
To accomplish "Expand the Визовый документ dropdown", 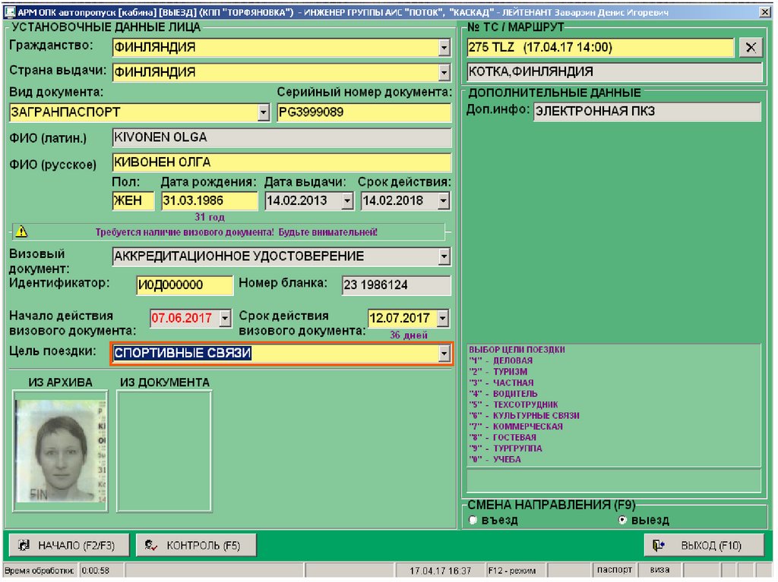I will [x=444, y=257].
